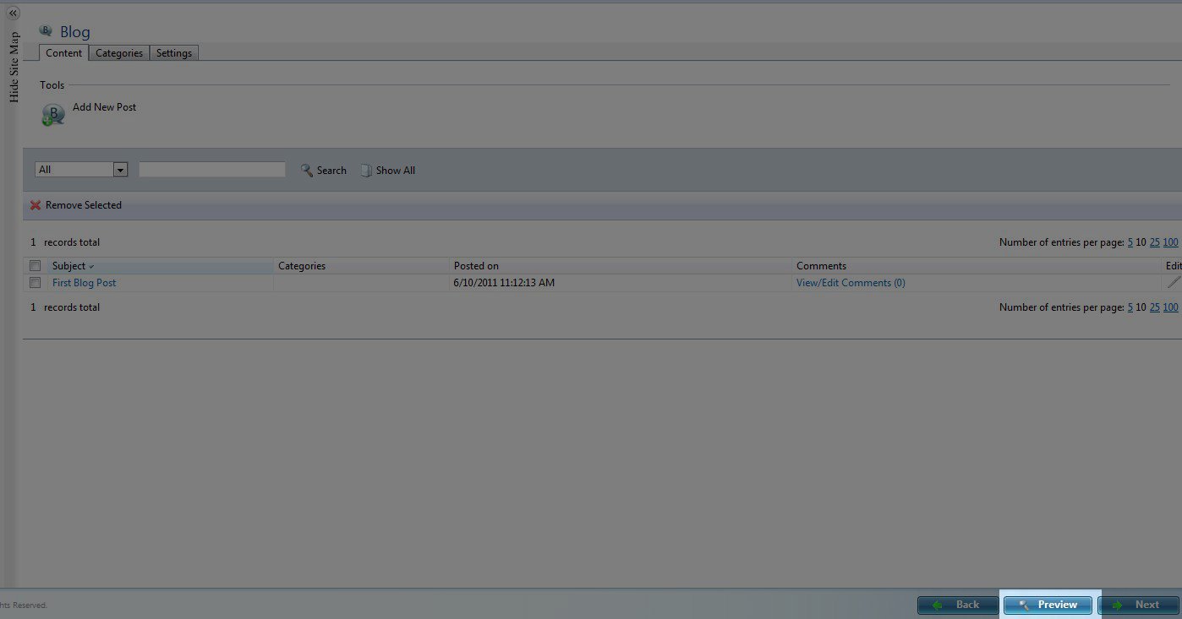The image size is (1182, 619).
Task: Click the Add New Post blog icon
Action: coord(52,116)
